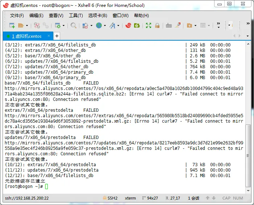Click the keyboard key-mapping icon

pos(168,25)
